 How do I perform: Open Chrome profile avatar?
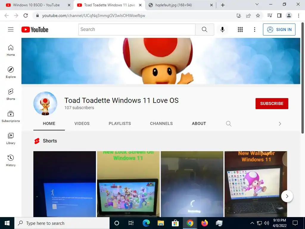[x=289, y=16]
